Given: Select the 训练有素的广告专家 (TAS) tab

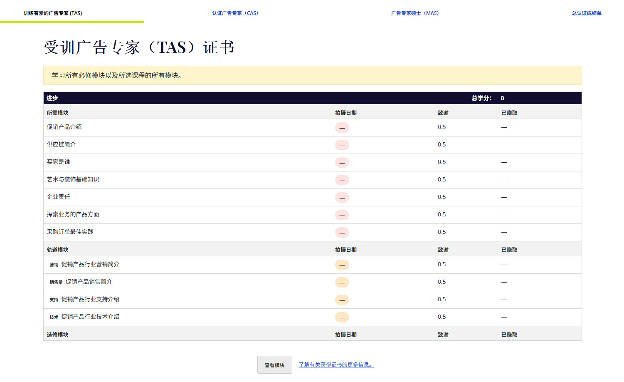Looking at the screenshot, I should click(53, 13).
